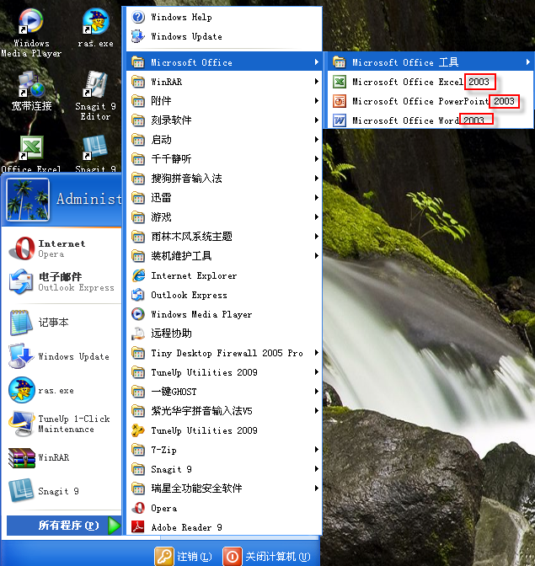Expand the 附件 accessories folder
The image size is (535, 566).
pyautogui.click(x=224, y=101)
